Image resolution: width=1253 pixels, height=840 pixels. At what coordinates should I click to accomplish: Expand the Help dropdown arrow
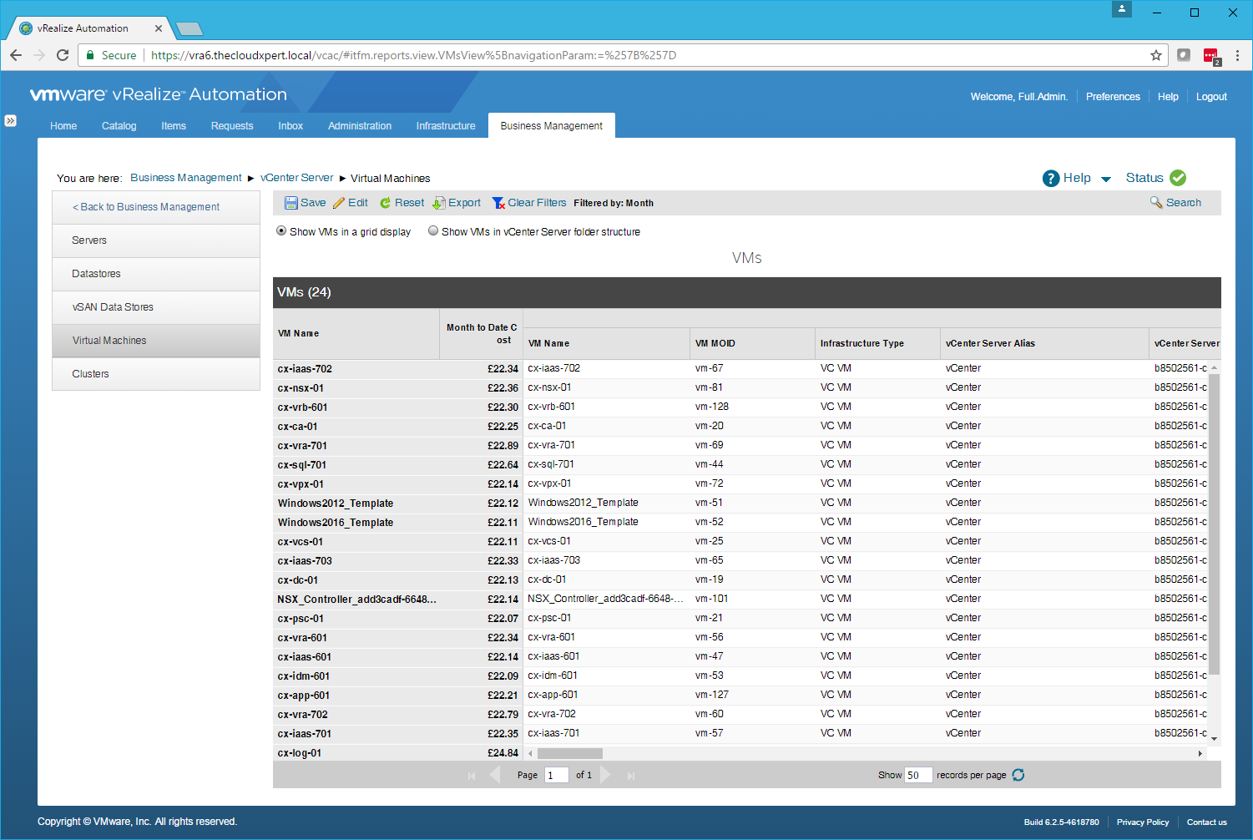pyautogui.click(x=1106, y=179)
